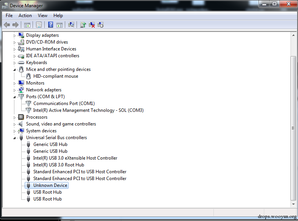Click the Universal Serial Bus controllers plug icon
This screenshot has height=221, width=298.
pos(21,138)
